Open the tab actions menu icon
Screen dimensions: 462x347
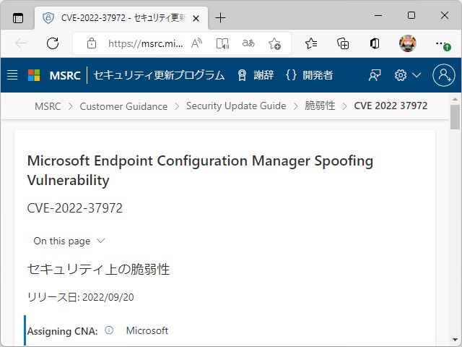pos(18,18)
